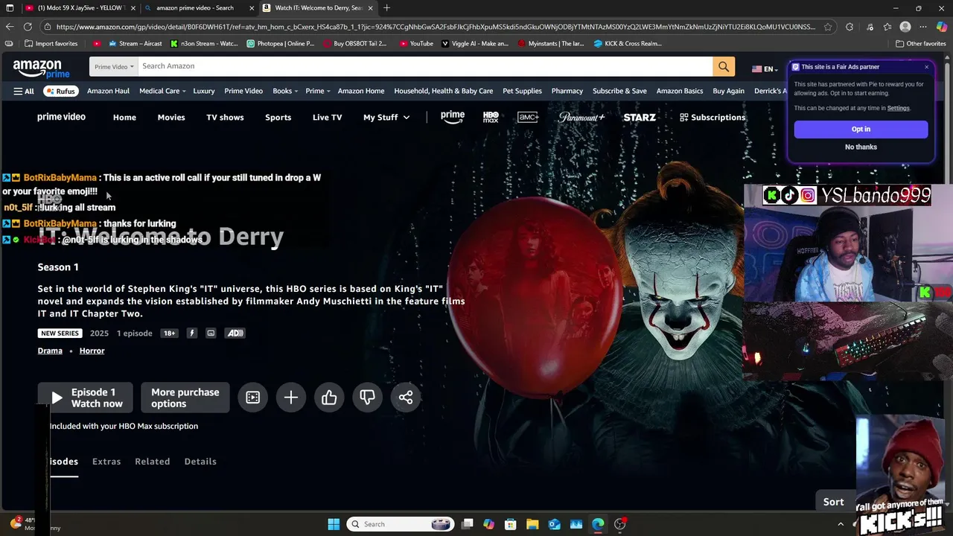
Task: Open the Buy Again link
Action: (x=728, y=91)
